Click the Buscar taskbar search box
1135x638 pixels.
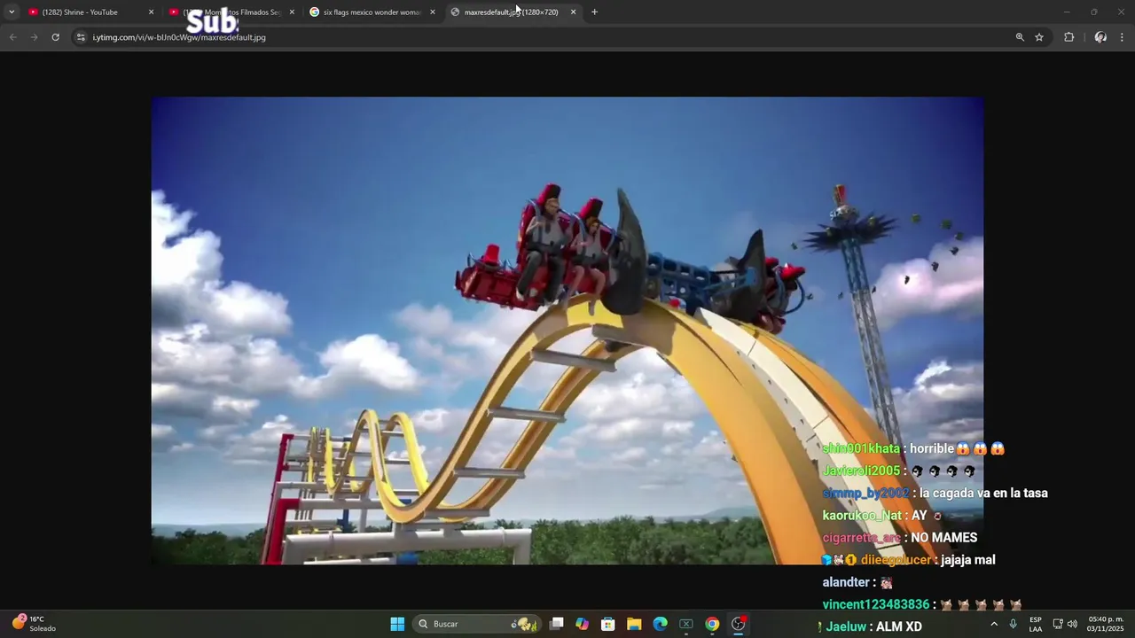pyautogui.click(x=479, y=624)
